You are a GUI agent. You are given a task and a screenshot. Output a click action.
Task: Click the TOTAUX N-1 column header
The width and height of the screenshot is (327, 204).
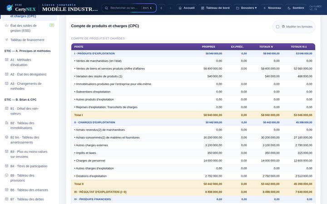[299, 47]
